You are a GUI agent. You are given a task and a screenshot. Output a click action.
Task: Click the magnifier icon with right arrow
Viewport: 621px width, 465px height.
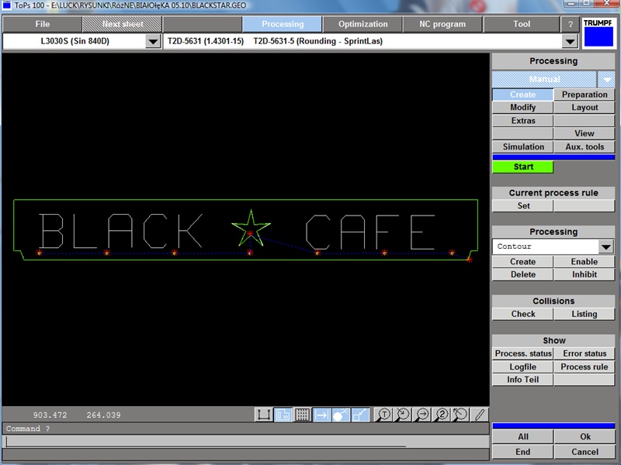(422, 415)
